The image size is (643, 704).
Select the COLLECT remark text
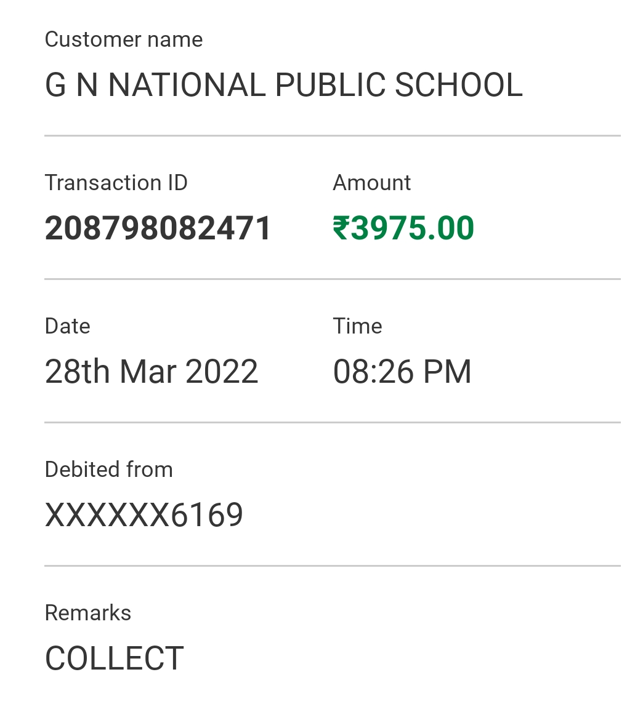tap(115, 658)
